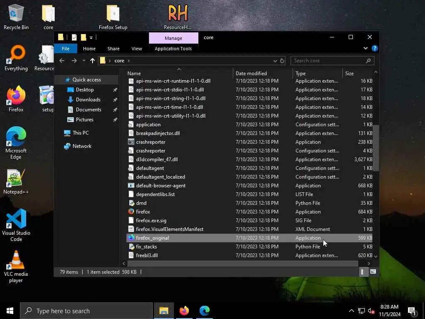Click the Properties icon in quick access toolbar

pyautogui.click(x=74, y=37)
